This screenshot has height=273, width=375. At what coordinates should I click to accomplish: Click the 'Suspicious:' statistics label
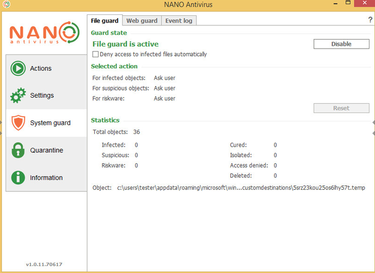[115, 156]
